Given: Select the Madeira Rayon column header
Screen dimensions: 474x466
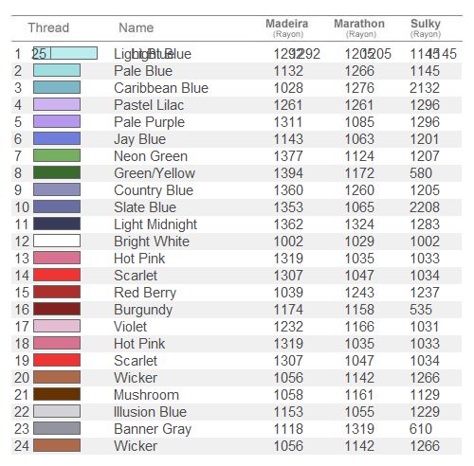Looking at the screenshot, I should (x=287, y=27).
